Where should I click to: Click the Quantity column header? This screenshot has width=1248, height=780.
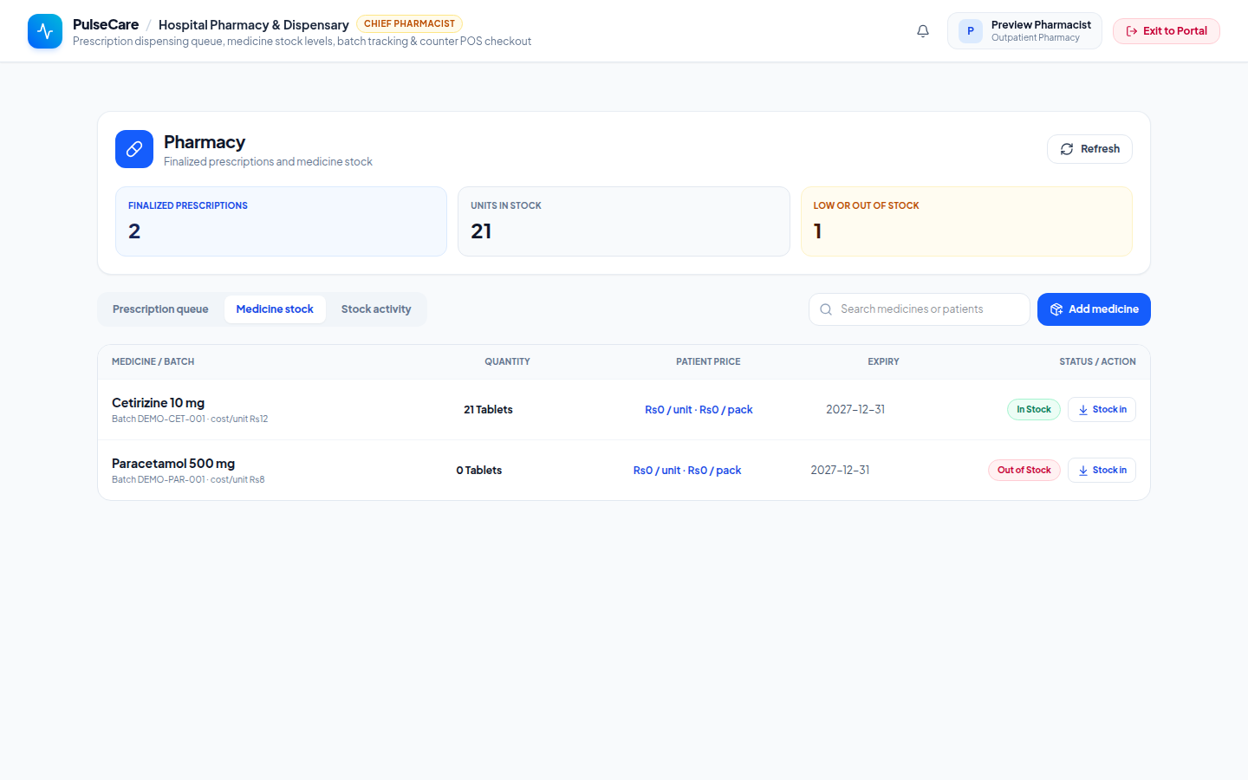click(x=507, y=362)
